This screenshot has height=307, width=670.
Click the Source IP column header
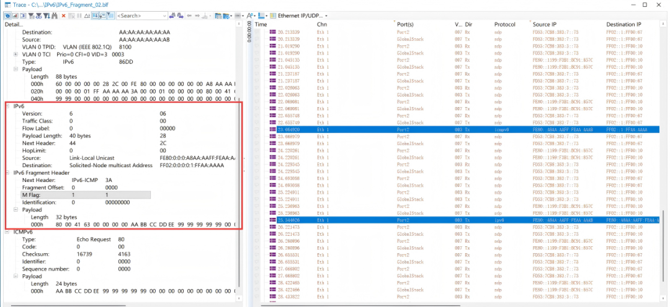pyautogui.click(x=546, y=24)
